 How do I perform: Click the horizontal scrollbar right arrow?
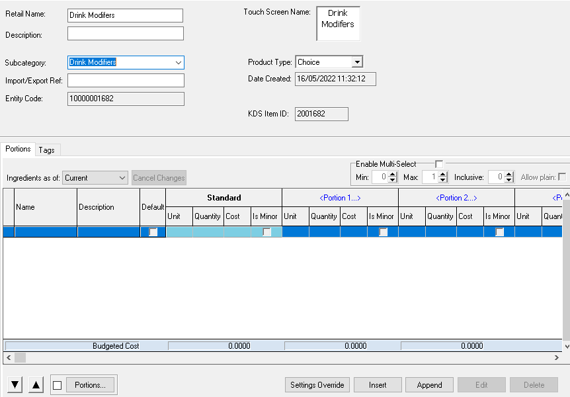[x=557, y=357]
